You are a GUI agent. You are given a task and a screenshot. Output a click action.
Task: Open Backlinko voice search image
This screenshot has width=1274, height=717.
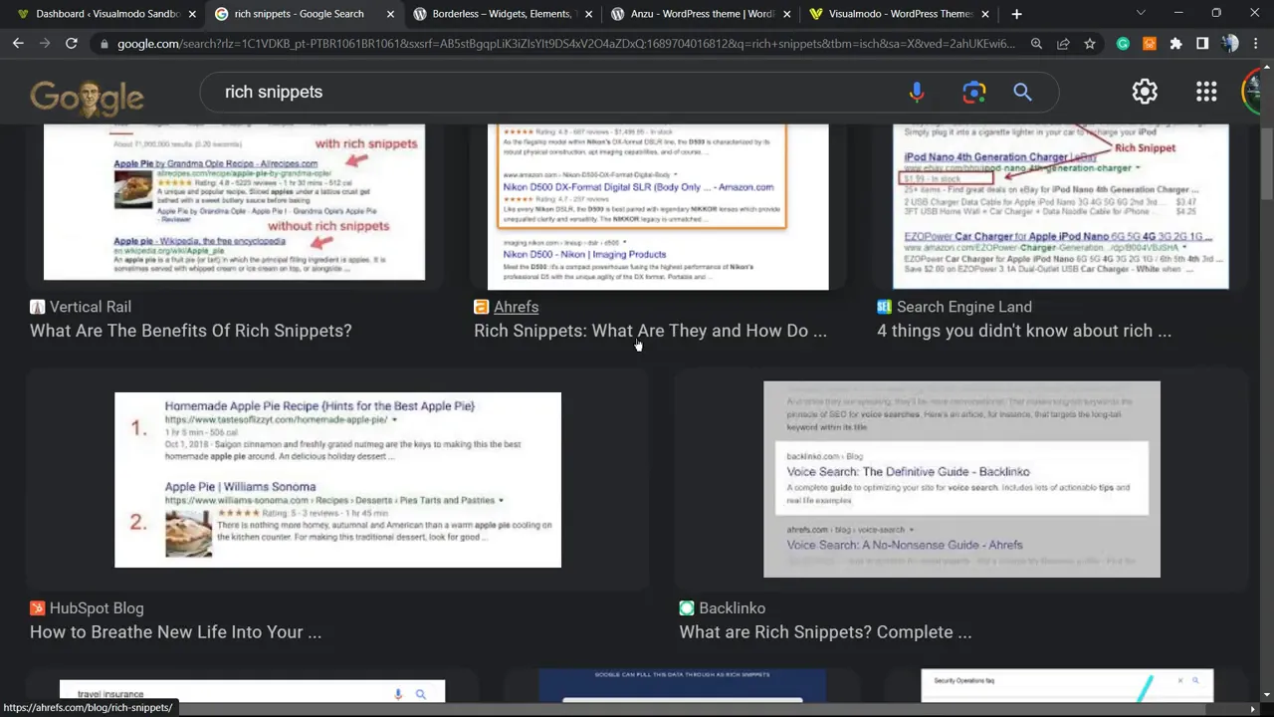(x=961, y=479)
